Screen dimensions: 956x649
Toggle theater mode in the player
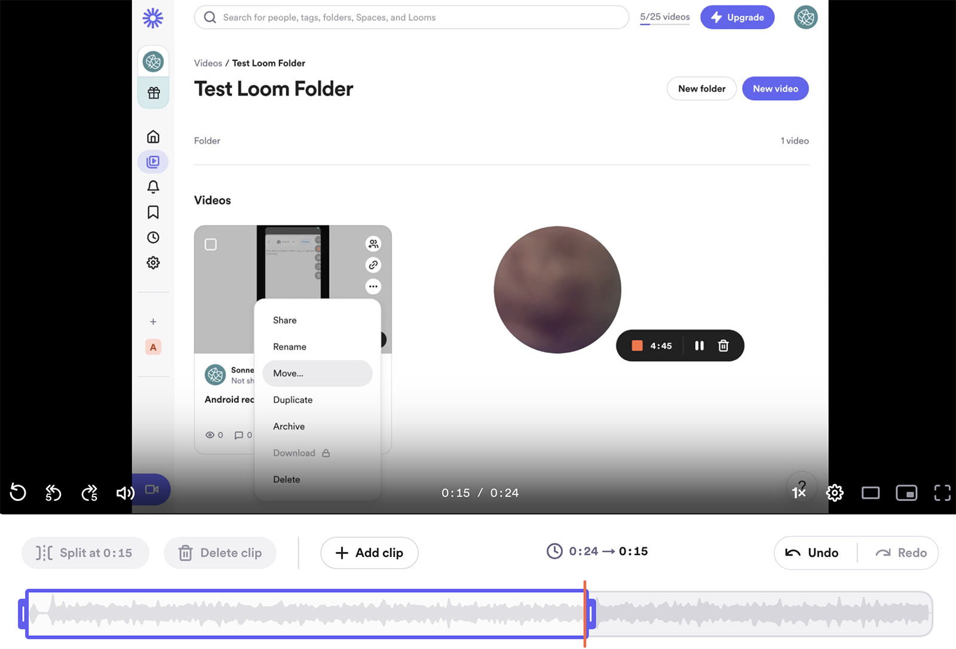[871, 492]
